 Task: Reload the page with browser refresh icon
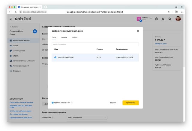pyautogui.click(x=16, y=12)
